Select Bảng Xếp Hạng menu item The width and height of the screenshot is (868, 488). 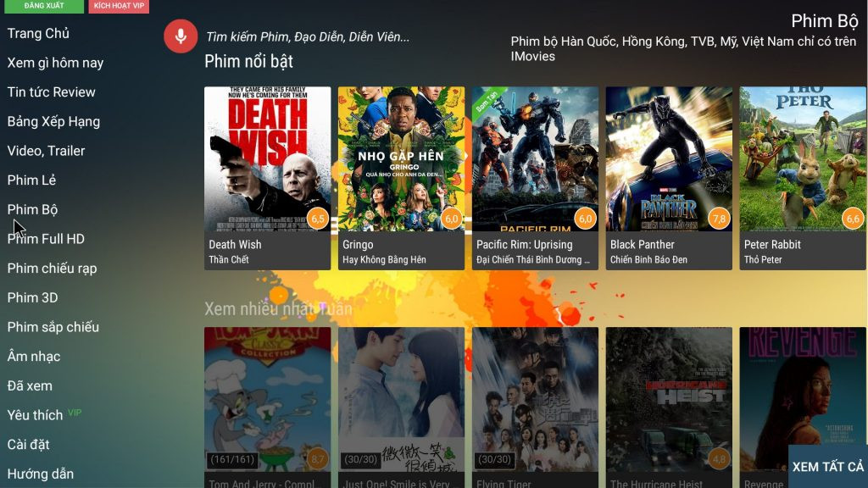click(x=53, y=122)
